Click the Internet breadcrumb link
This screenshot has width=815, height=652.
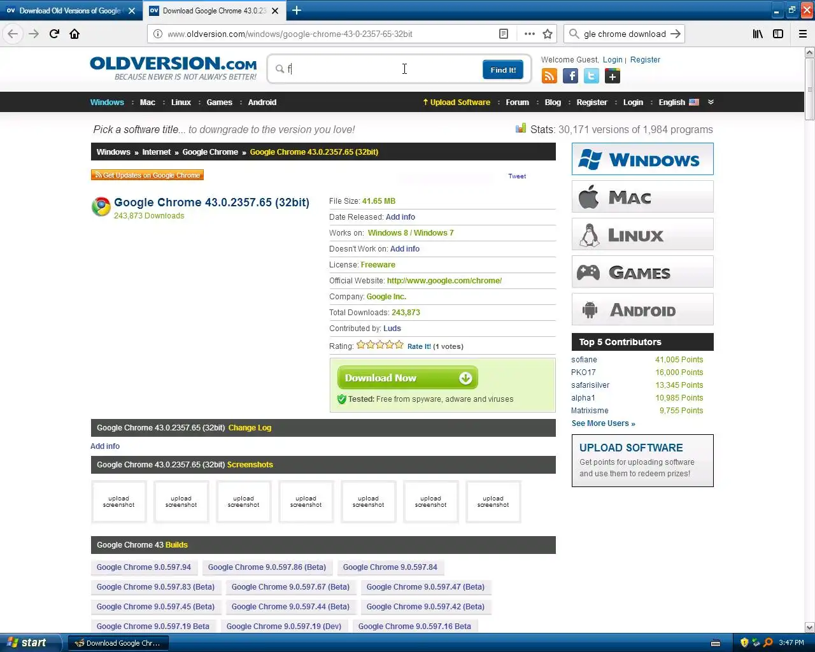coord(157,152)
